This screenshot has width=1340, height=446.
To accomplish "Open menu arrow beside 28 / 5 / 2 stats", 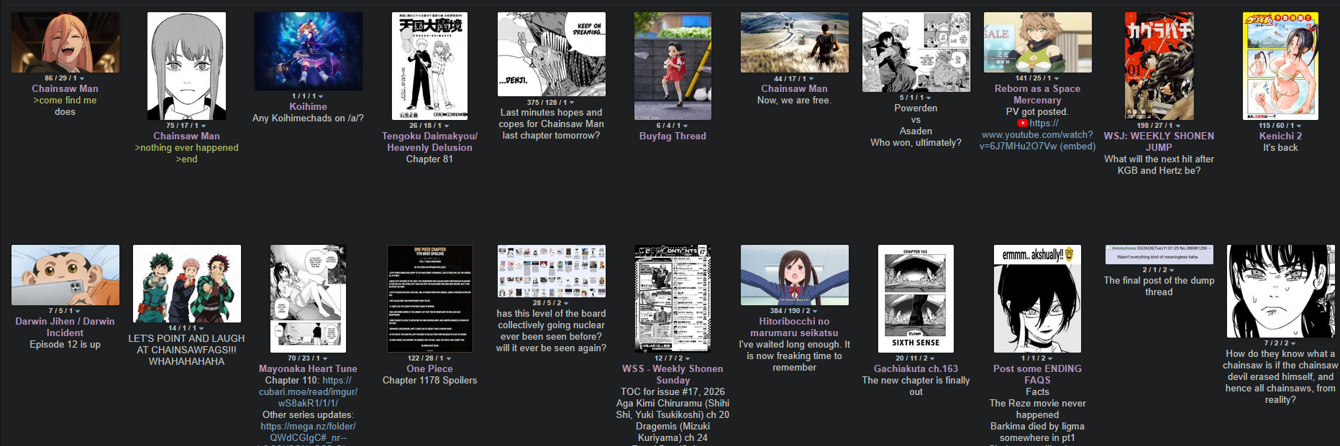I will point(567,303).
